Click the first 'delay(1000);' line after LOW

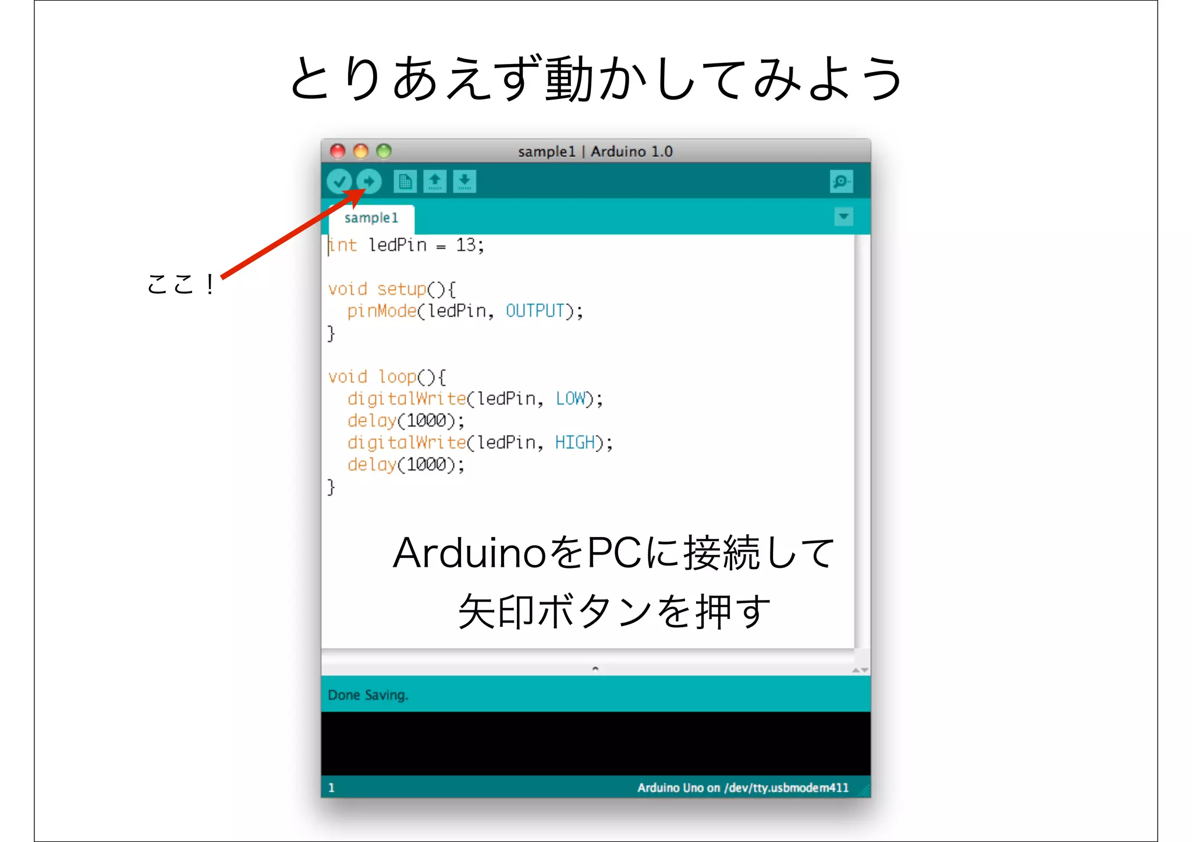(x=406, y=421)
